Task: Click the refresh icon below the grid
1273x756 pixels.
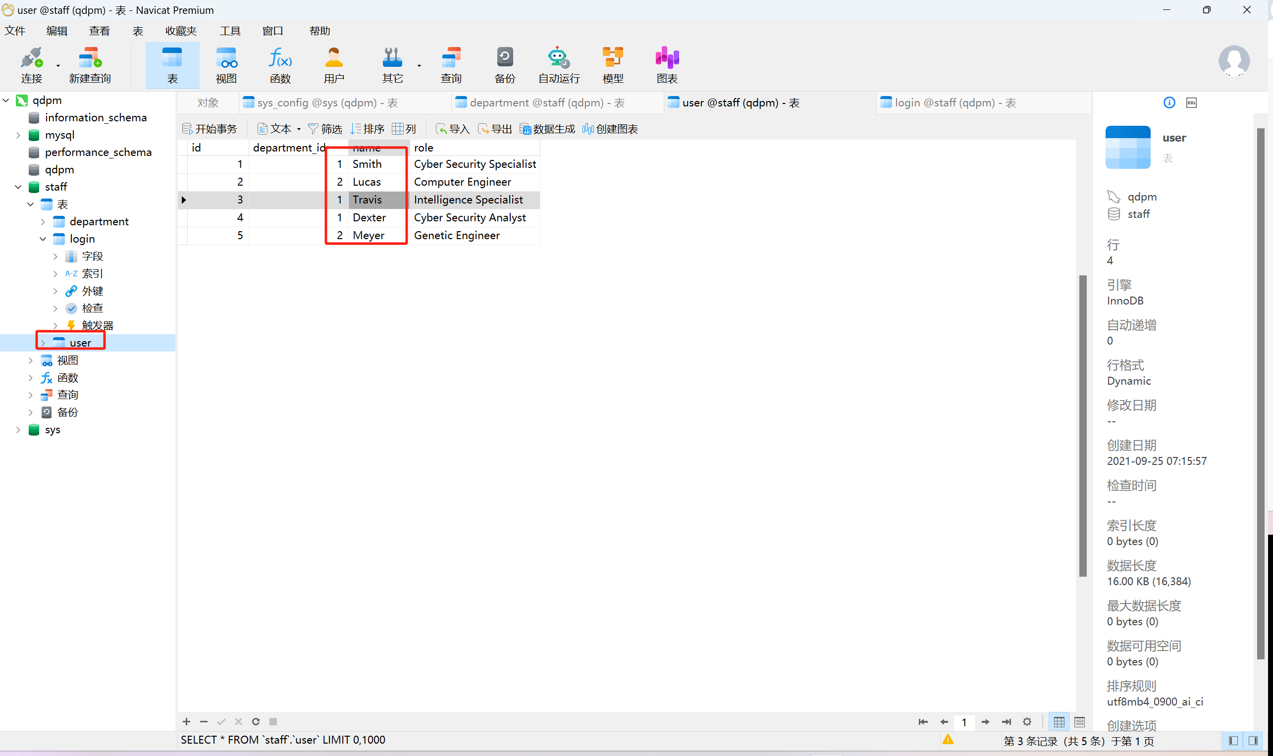Action: (x=256, y=721)
